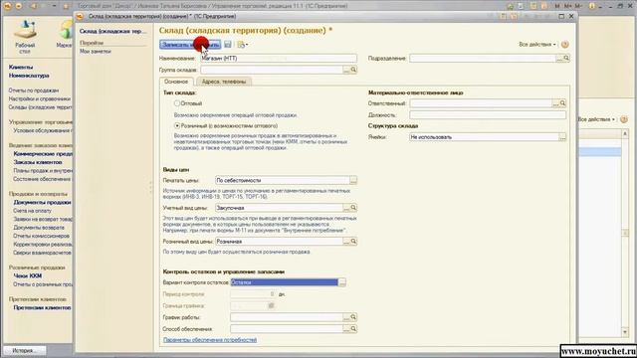Click ellipsis selector for Ответственный
Image resolution: width=637 pixels, height=358 pixels.
point(555,103)
